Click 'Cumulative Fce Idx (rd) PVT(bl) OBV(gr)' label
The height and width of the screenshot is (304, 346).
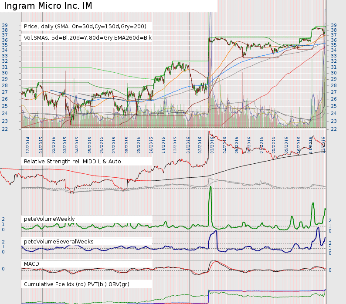(77, 284)
